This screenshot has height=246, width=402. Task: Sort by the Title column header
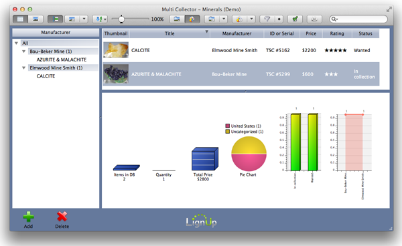pos(170,33)
